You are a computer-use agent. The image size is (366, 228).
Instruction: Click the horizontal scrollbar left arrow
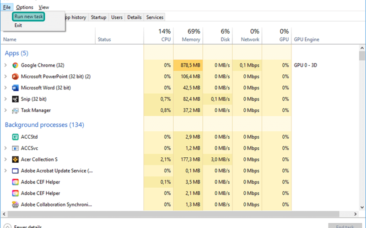pyautogui.click(x=4, y=214)
